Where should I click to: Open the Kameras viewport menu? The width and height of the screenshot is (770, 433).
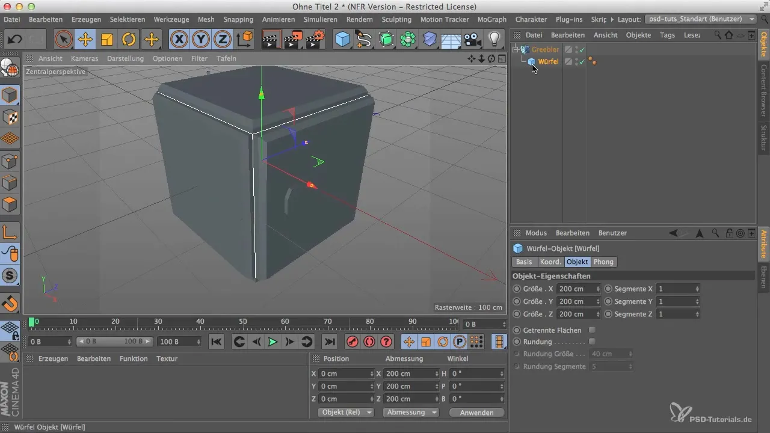84,58
